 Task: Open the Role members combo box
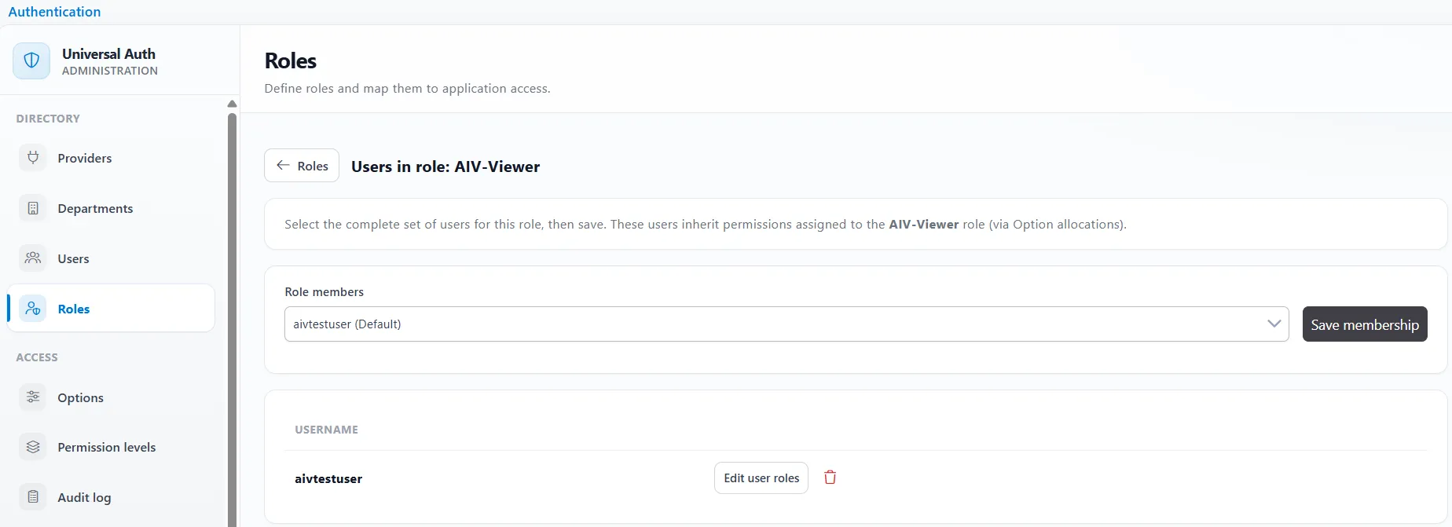click(786, 324)
